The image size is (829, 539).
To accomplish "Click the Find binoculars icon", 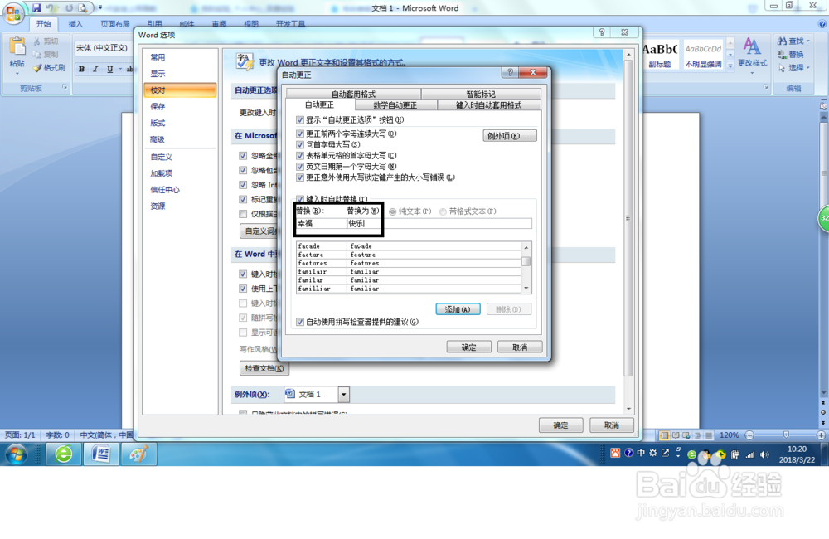I will [x=782, y=41].
